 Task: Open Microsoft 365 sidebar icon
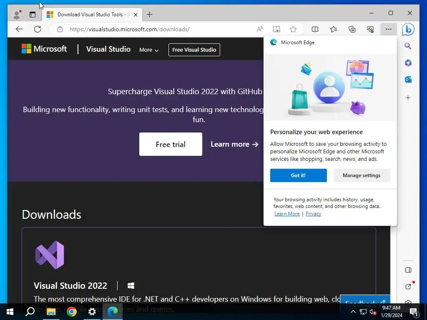click(408, 63)
